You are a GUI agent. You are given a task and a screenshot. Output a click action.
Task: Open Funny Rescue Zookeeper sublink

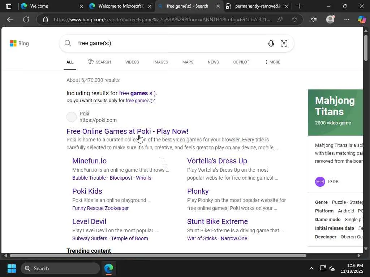pos(100,208)
